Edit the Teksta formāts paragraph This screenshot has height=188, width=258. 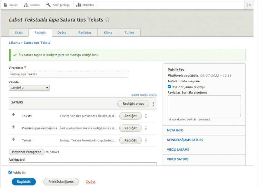tap(131, 140)
